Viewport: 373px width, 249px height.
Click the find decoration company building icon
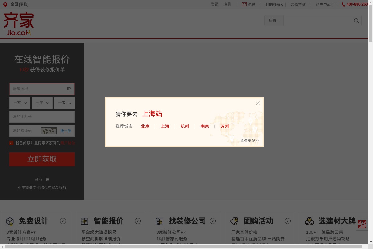159,221
